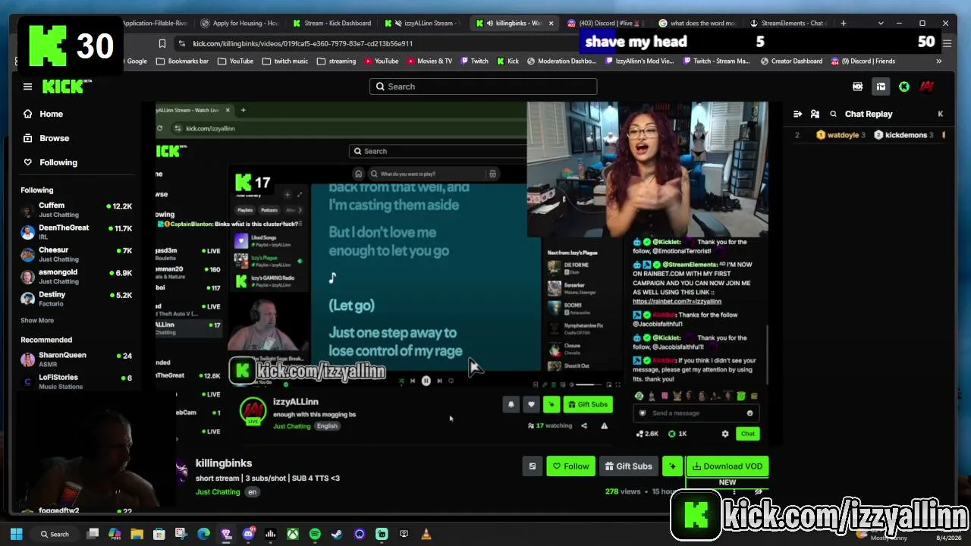Click the VOD video player area

pyautogui.click(x=461, y=273)
